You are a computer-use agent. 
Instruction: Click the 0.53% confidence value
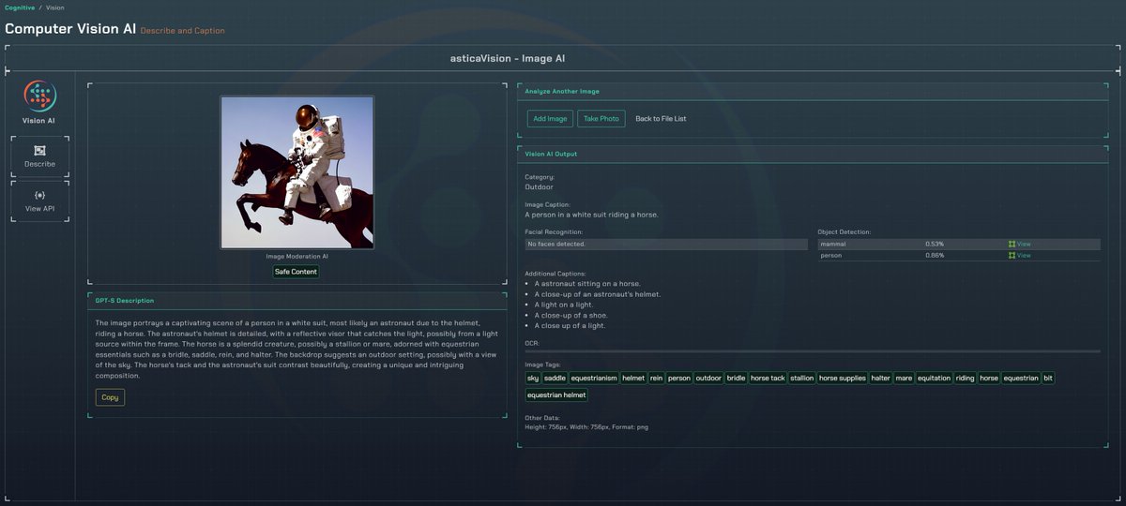coord(935,244)
